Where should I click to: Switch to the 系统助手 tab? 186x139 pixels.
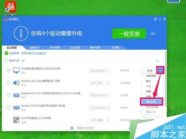click(35, 47)
